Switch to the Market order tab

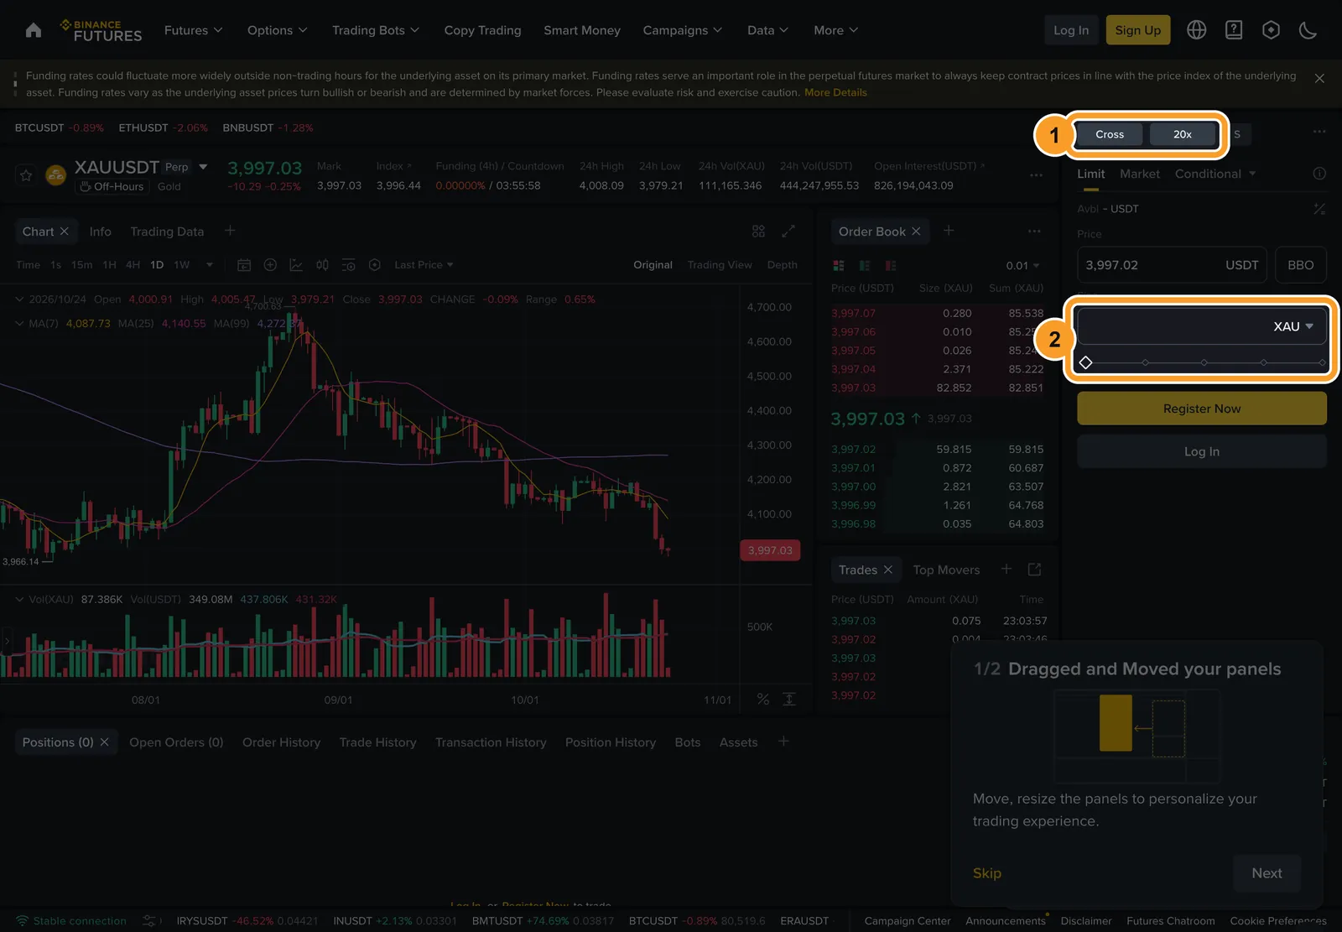point(1140,174)
